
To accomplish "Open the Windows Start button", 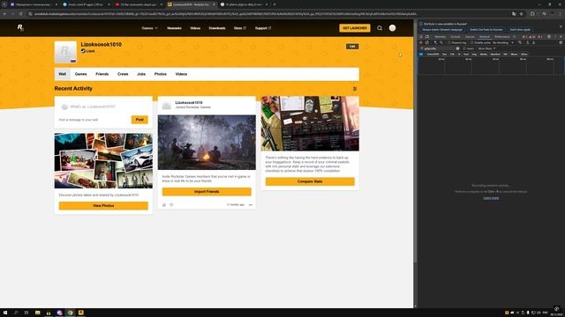I will tap(5, 313).
